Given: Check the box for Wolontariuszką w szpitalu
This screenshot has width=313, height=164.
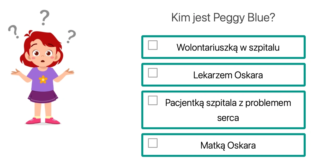Looking at the screenshot, I should [x=153, y=45].
